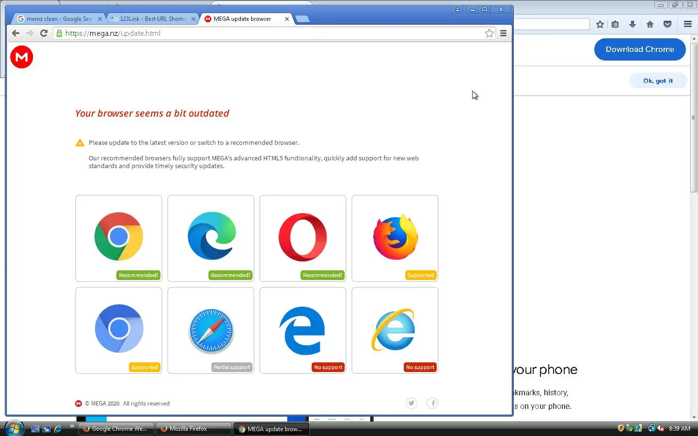
Task: Open the Firefox downloads arrow
Action: [x=633, y=24]
